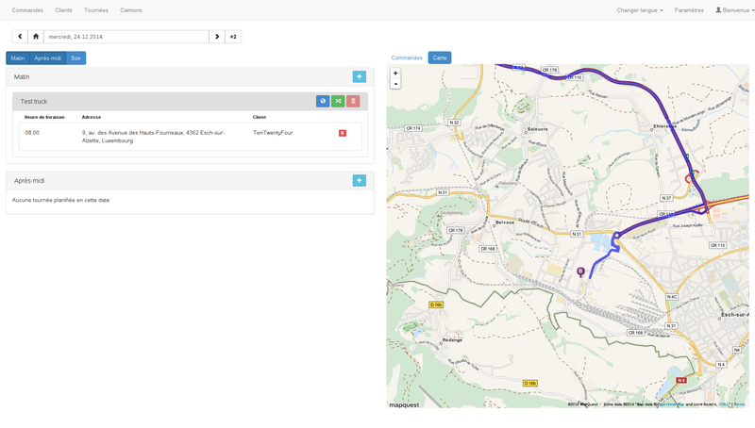Click the Test truck panel header
The height and width of the screenshot is (428, 755).
tap(191, 102)
